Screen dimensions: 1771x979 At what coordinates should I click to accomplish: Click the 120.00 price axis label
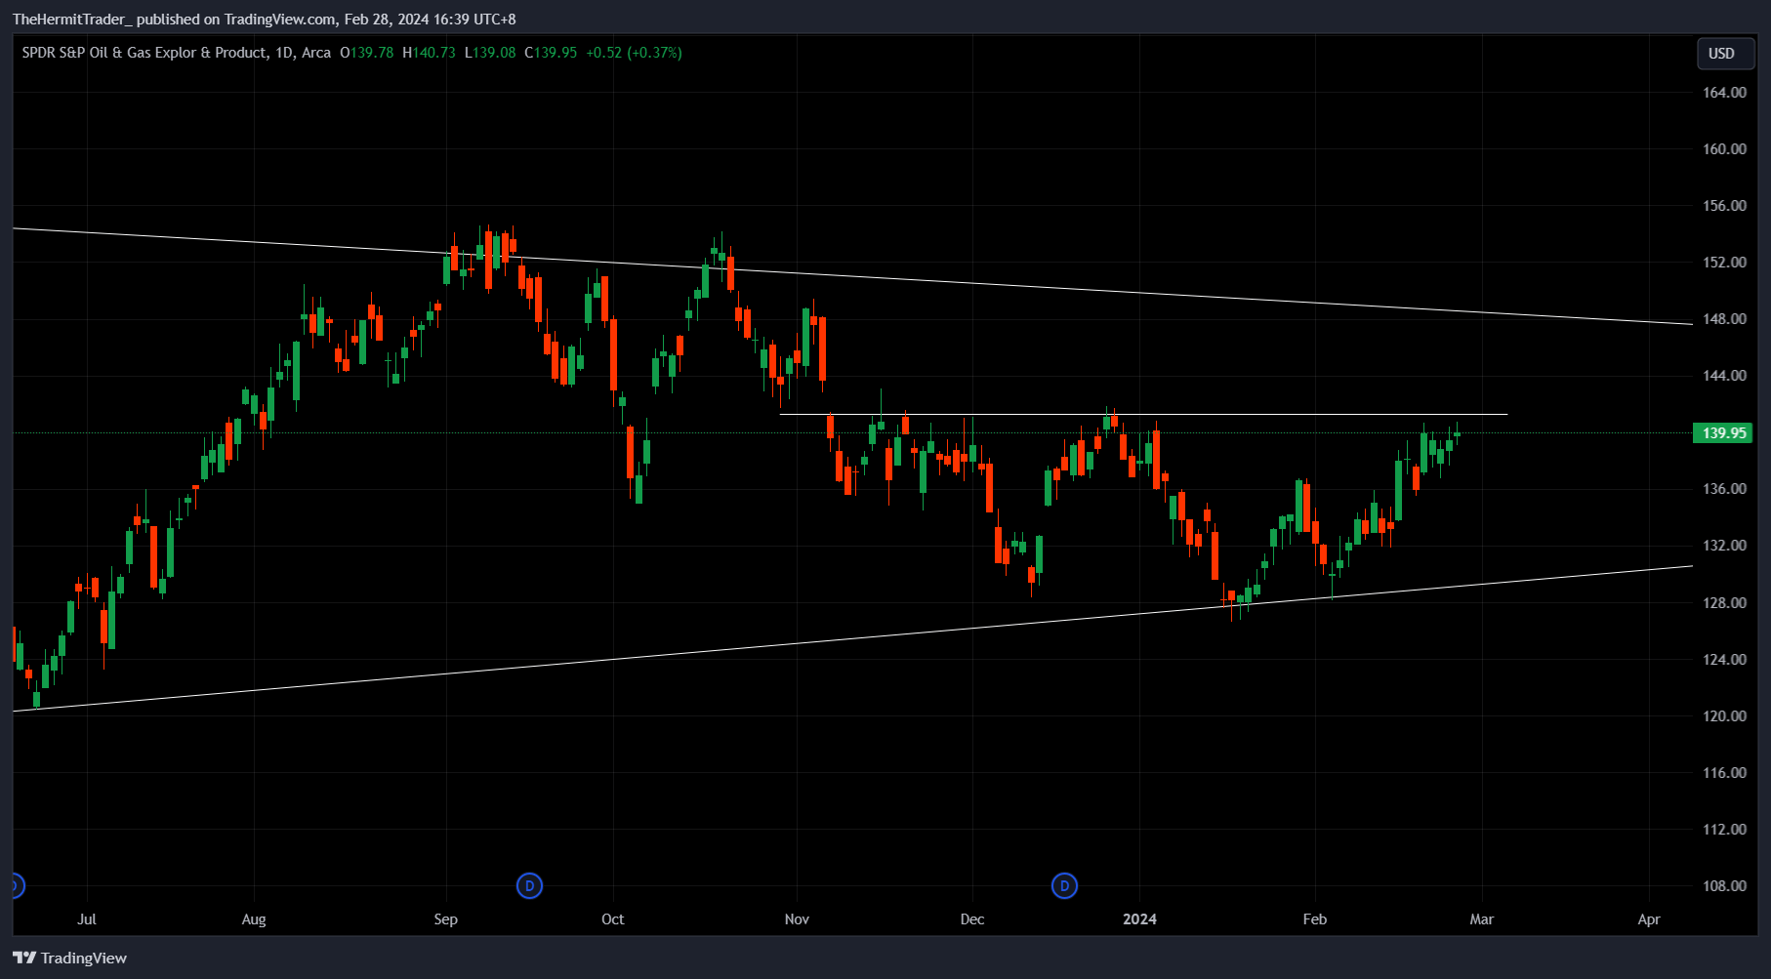click(1724, 716)
